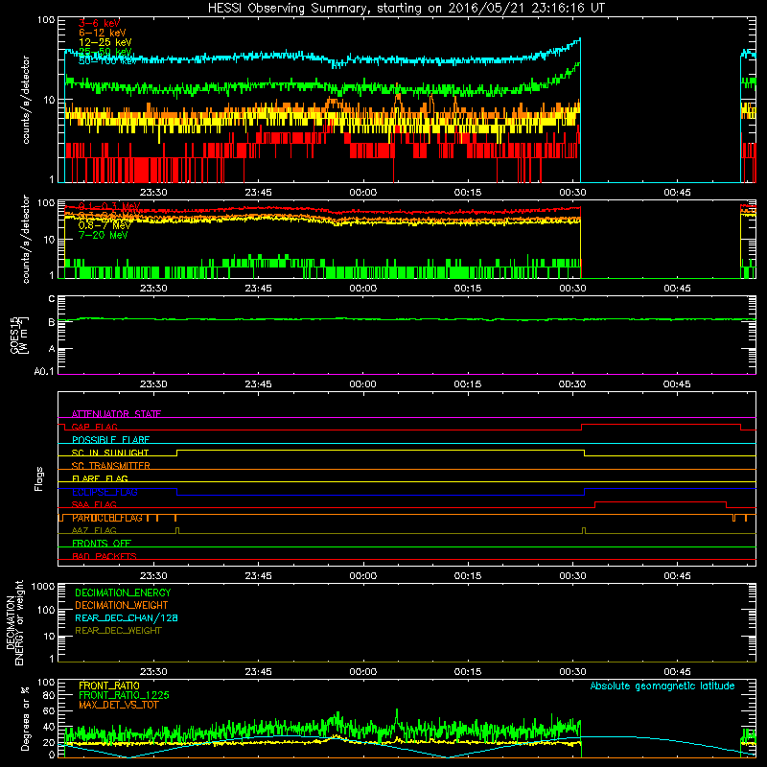Select the SC_IN_SUNLIGHT flag label
Image resolution: width=767 pixels, height=767 pixels.
coord(110,453)
